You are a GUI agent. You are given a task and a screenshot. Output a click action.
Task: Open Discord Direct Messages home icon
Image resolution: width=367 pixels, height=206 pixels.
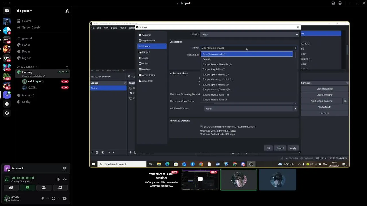7,11
